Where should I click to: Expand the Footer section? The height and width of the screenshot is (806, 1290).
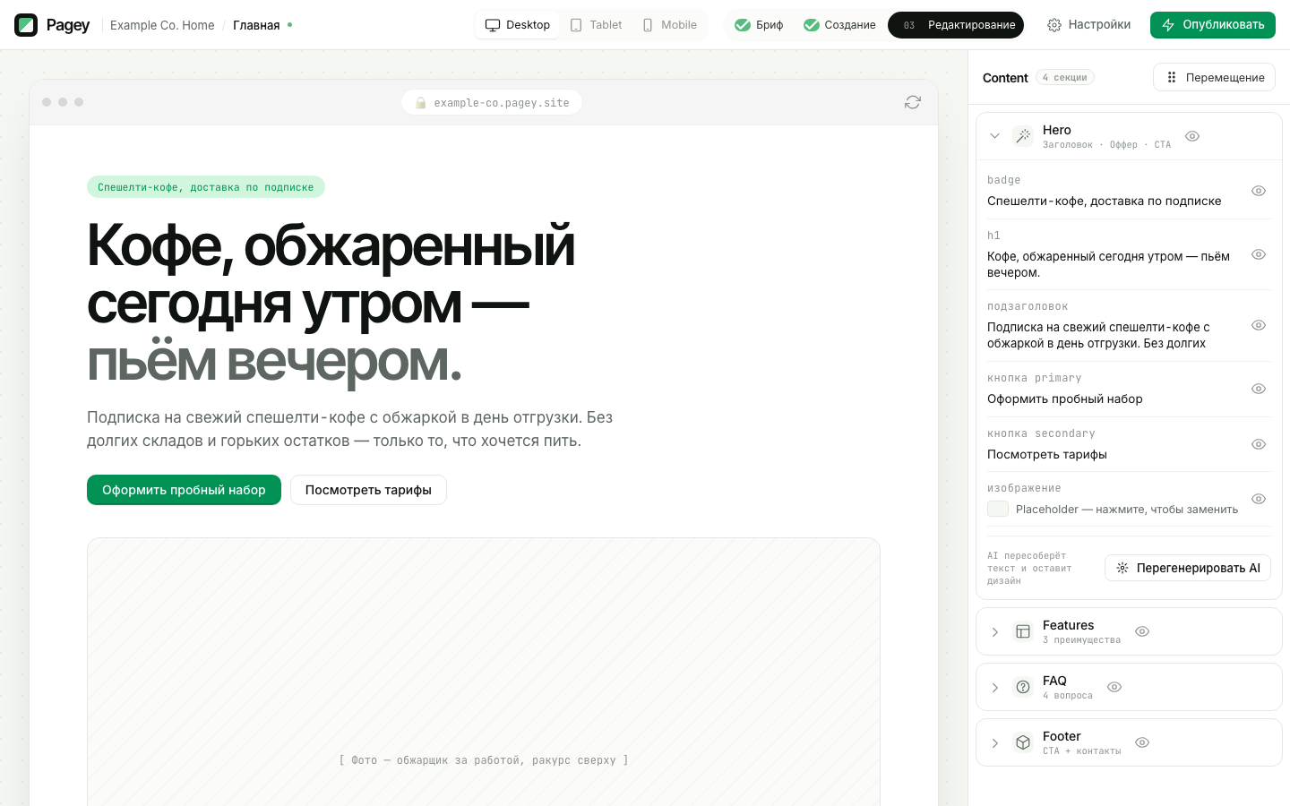click(994, 742)
